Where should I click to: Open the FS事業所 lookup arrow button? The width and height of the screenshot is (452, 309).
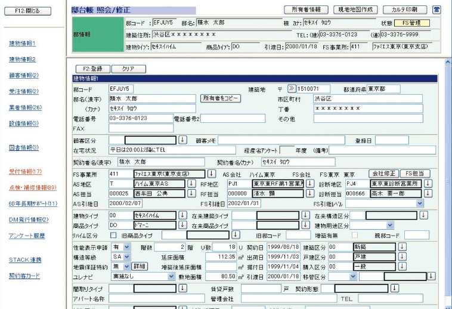(211, 174)
